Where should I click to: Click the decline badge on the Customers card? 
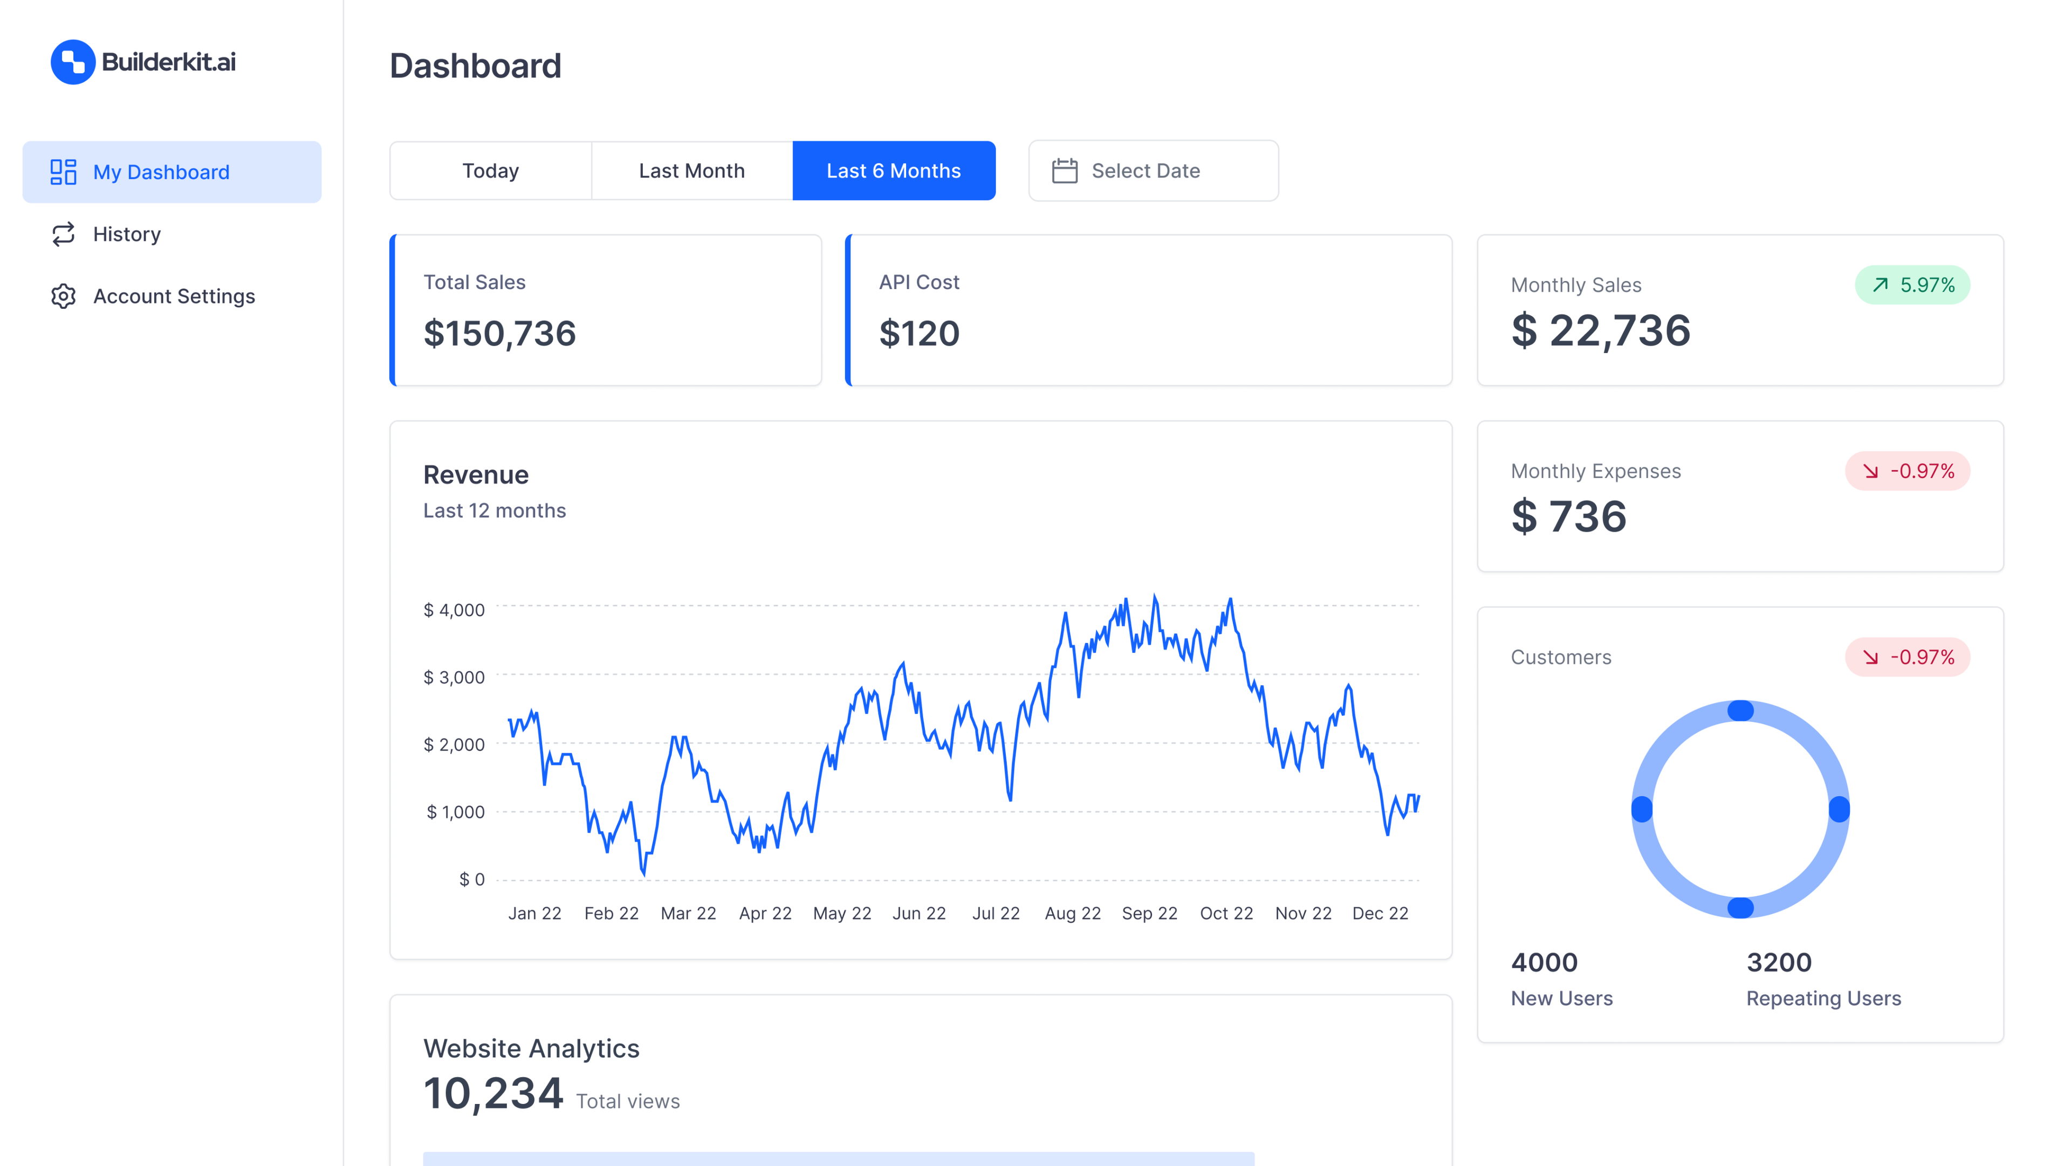pos(1908,657)
